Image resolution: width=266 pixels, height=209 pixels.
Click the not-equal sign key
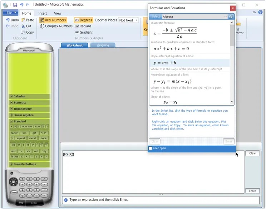41,156
